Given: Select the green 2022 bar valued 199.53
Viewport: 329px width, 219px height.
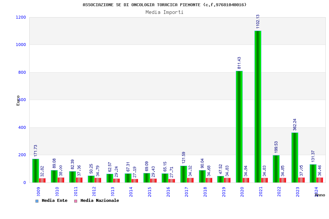Looking at the screenshot, I should (x=276, y=169).
